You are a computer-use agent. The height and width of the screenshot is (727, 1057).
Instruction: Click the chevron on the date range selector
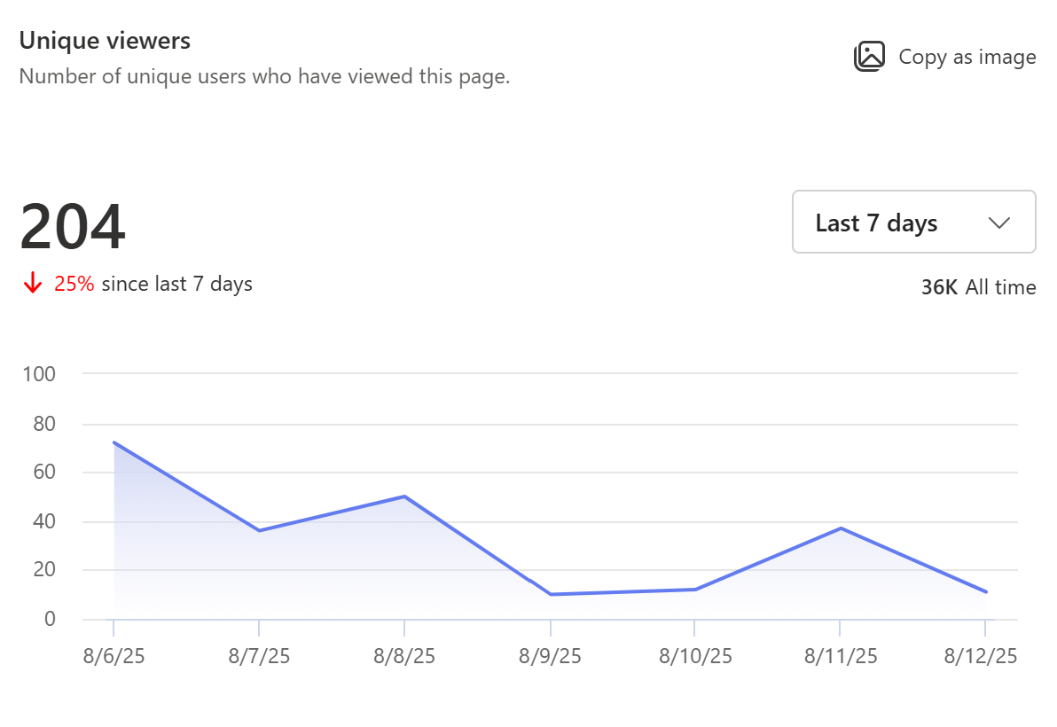tap(999, 223)
